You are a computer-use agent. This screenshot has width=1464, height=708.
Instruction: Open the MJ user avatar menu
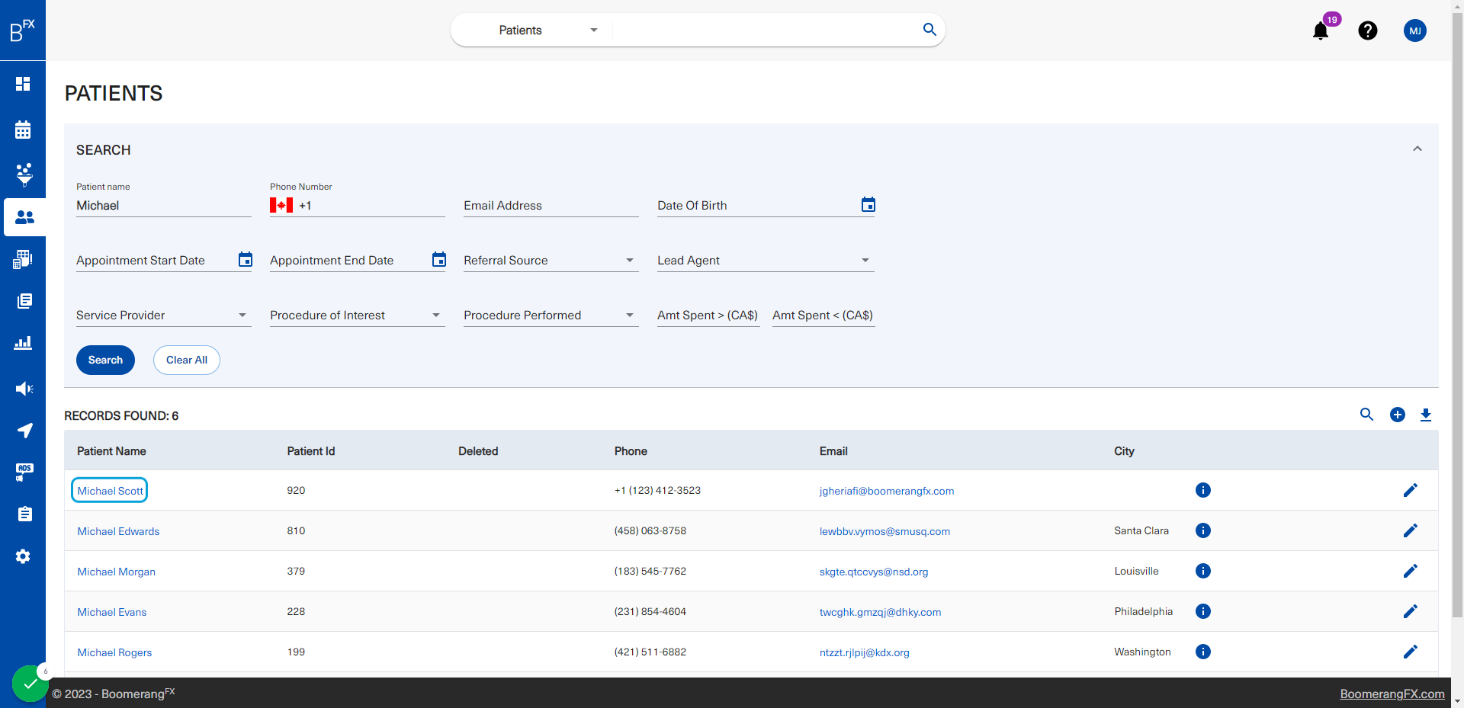[x=1415, y=30]
